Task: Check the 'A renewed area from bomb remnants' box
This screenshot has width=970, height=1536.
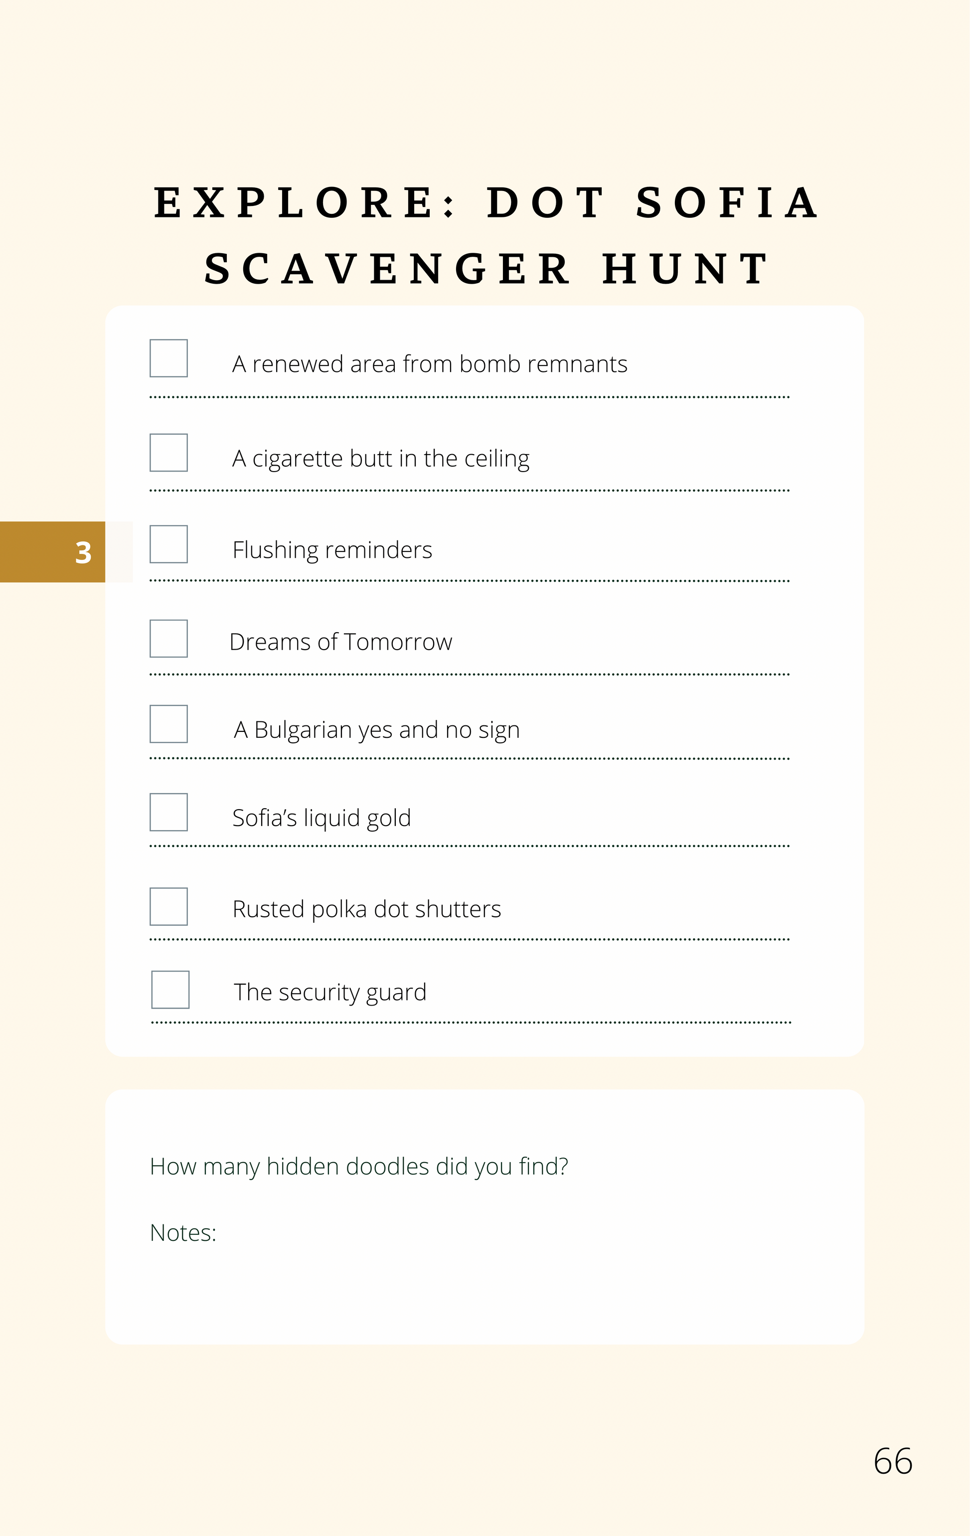Action: tap(168, 358)
